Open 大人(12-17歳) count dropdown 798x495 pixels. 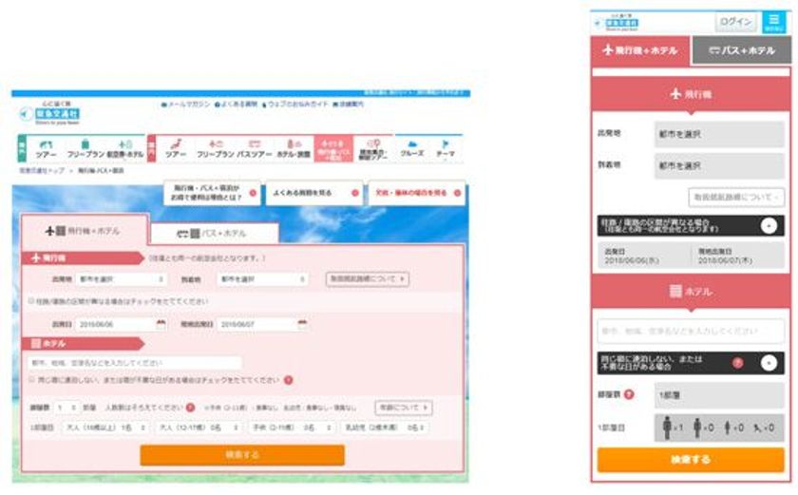click(199, 428)
